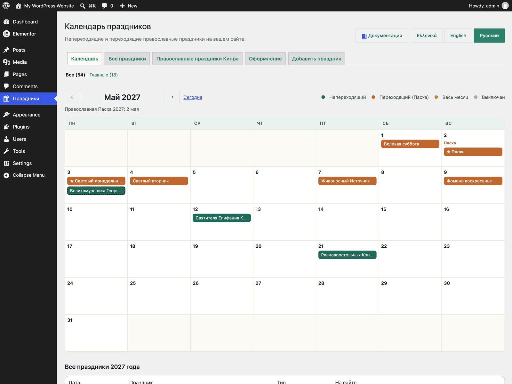Go to previous month with left arrow
Viewport: 512px width, 384px height.
(x=73, y=97)
